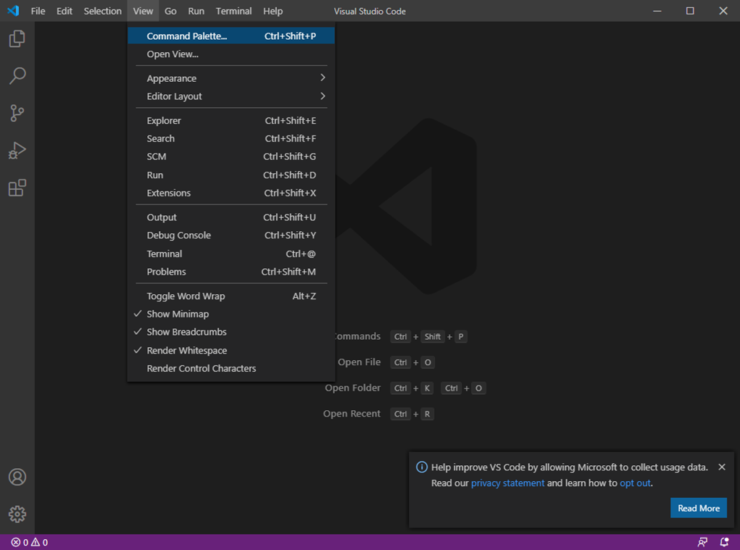Select Debug Console from the View menu
This screenshot has width=740, height=550.
pos(231,236)
